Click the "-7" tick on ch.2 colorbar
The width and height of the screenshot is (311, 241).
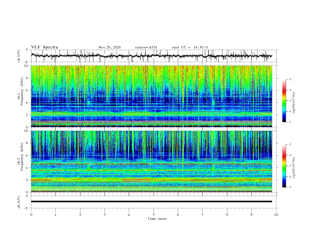(x=289, y=187)
